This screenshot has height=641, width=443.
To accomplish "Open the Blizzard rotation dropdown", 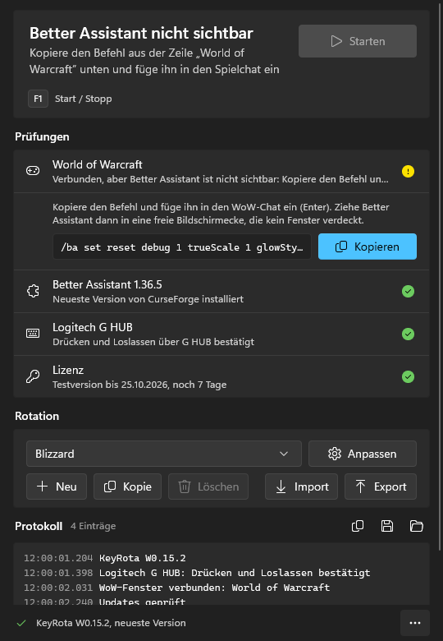I will (x=164, y=454).
